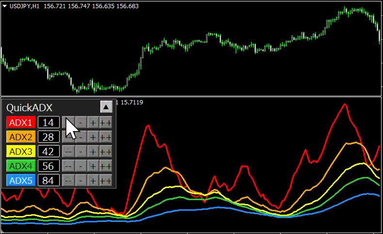Increase ADX2 period with the double plus button
383x234 pixels.
106,137
